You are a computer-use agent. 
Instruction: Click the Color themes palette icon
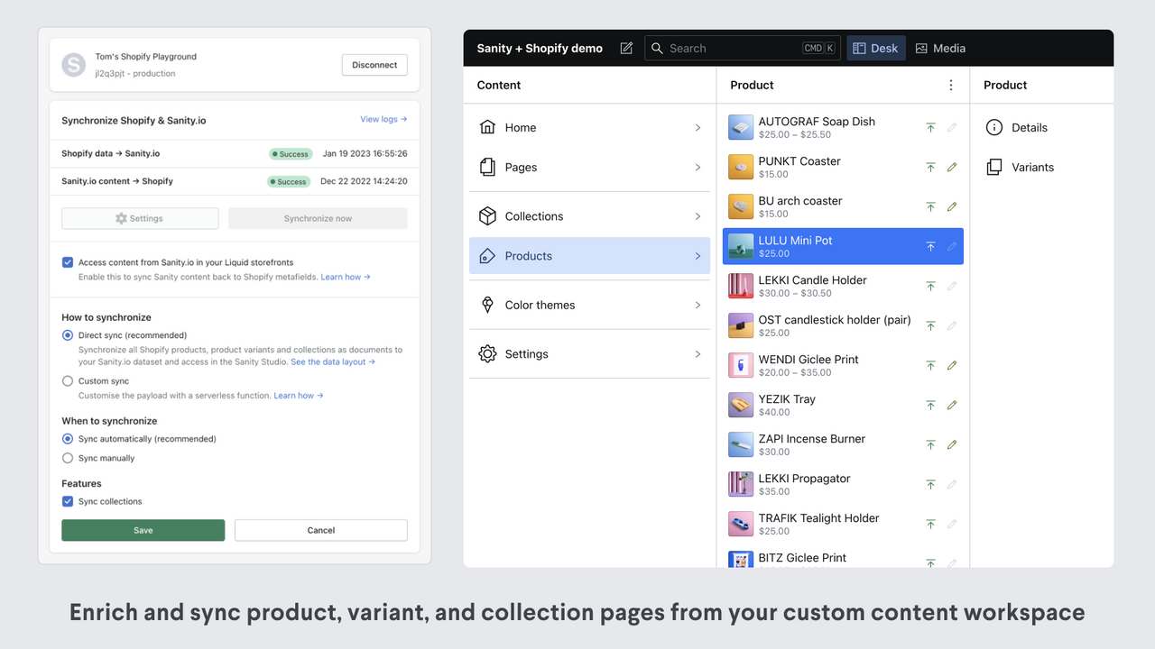coord(488,305)
